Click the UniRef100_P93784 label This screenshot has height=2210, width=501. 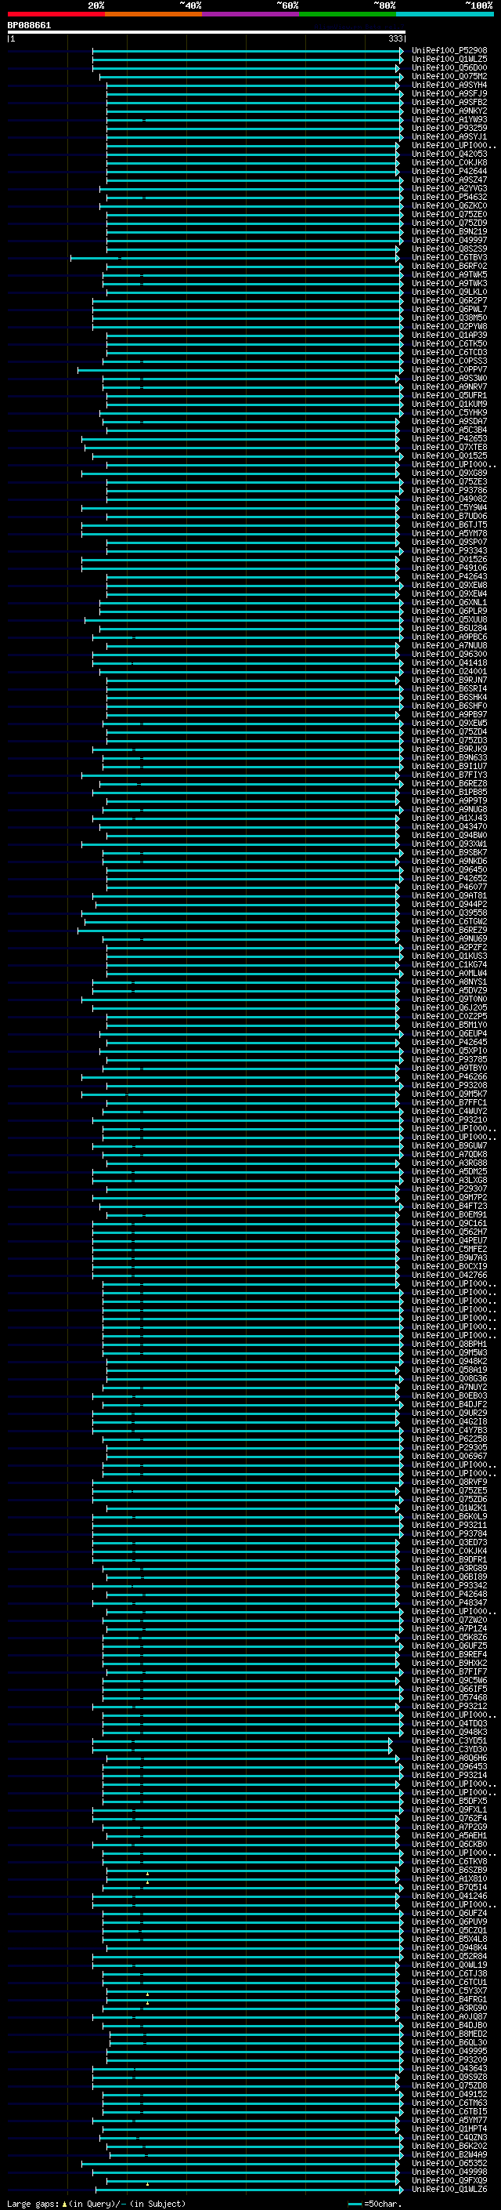point(449,1534)
